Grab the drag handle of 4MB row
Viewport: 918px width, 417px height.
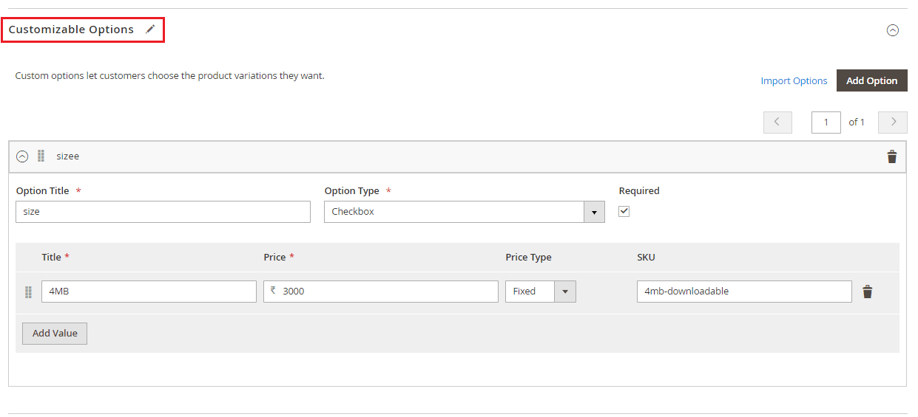coord(28,292)
